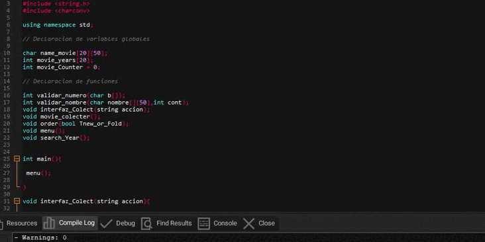485x242 pixels.
Task: Click 'void menu();' prototype line
Action: point(44,130)
